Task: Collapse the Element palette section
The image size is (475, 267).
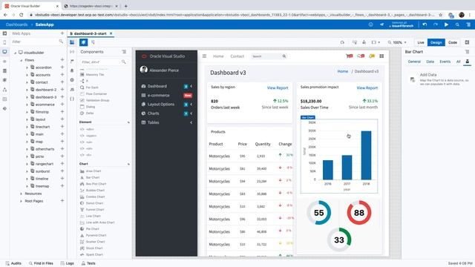Action: (x=128, y=122)
